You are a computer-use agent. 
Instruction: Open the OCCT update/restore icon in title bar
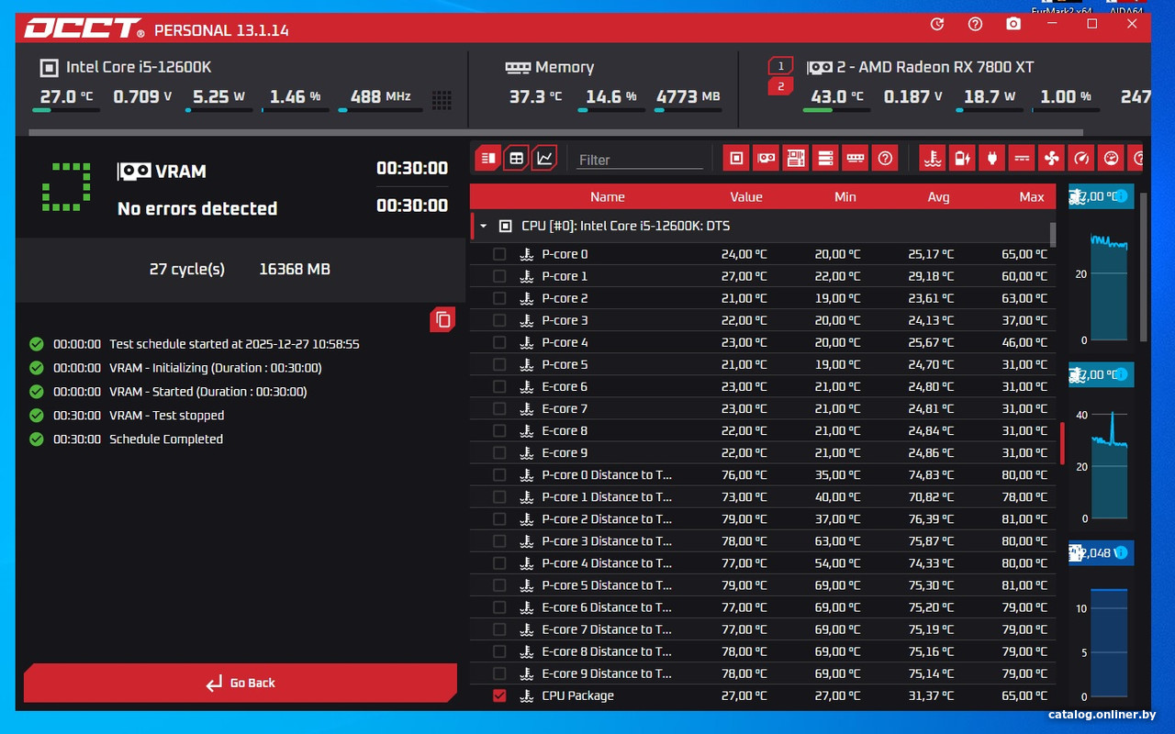pos(937,25)
